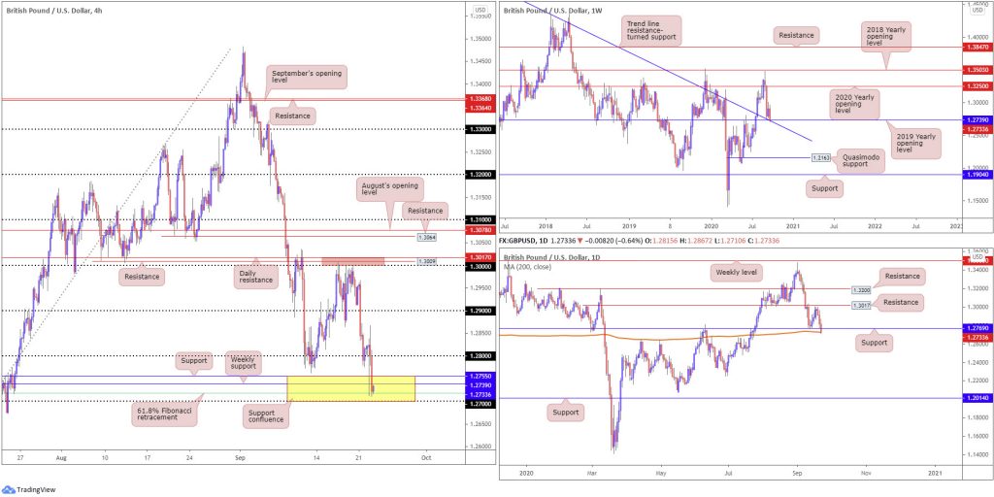Click the 1.27000 round-number price label
The height and width of the screenshot is (497, 994).
pyautogui.click(x=480, y=403)
